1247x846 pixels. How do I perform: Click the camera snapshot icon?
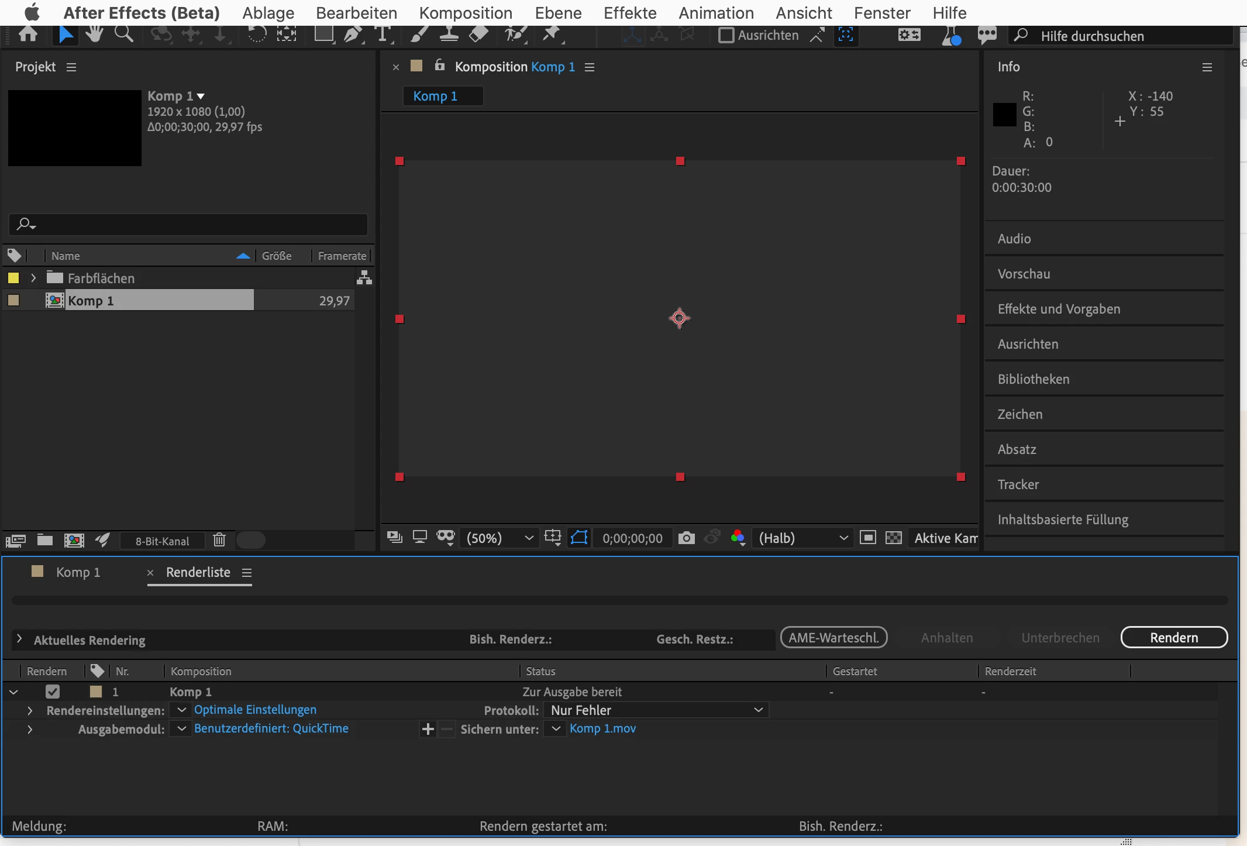point(687,538)
